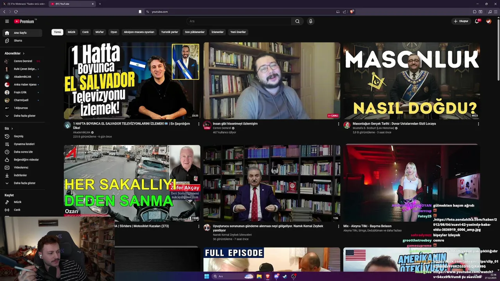Viewport: 500px width, 281px height.
Task: Open the notifications bell
Action: pyautogui.click(x=477, y=21)
